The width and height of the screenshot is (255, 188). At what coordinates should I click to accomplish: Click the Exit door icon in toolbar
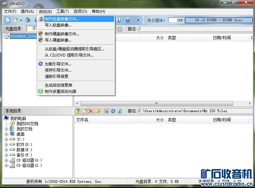coord(137,20)
